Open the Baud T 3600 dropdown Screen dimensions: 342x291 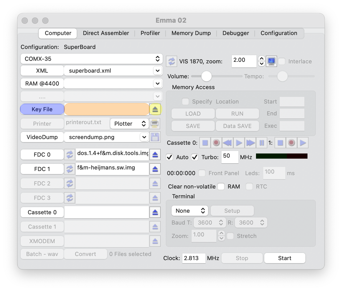click(210, 222)
